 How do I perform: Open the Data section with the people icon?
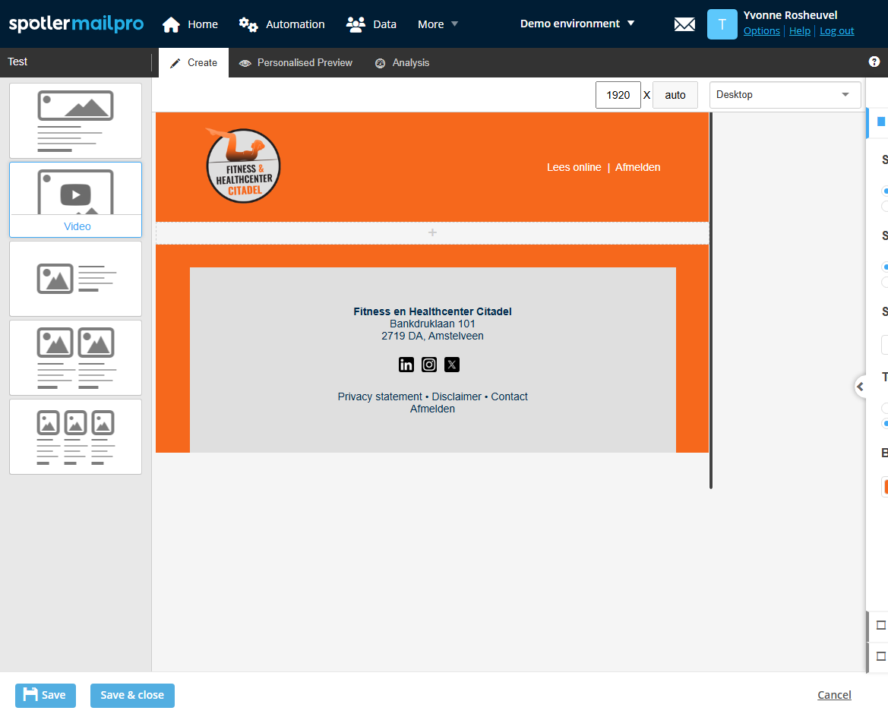click(x=356, y=24)
